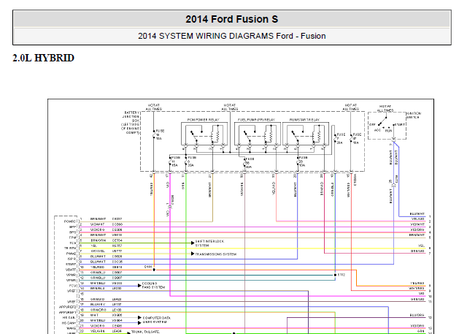Click the "ACC" position in ignition switch

tap(377, 130)
